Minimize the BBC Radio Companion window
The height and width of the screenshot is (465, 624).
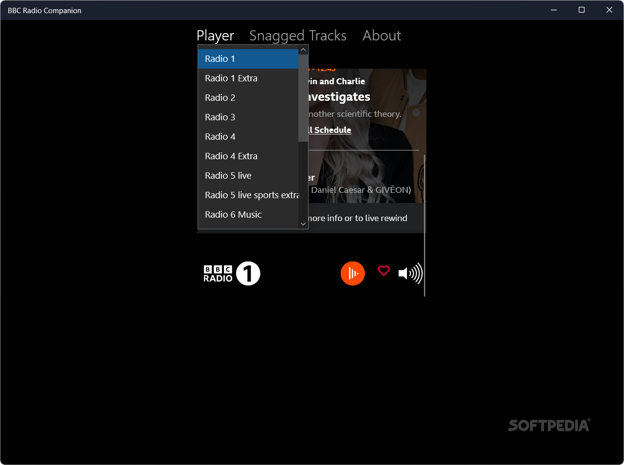tap(554, 10)
